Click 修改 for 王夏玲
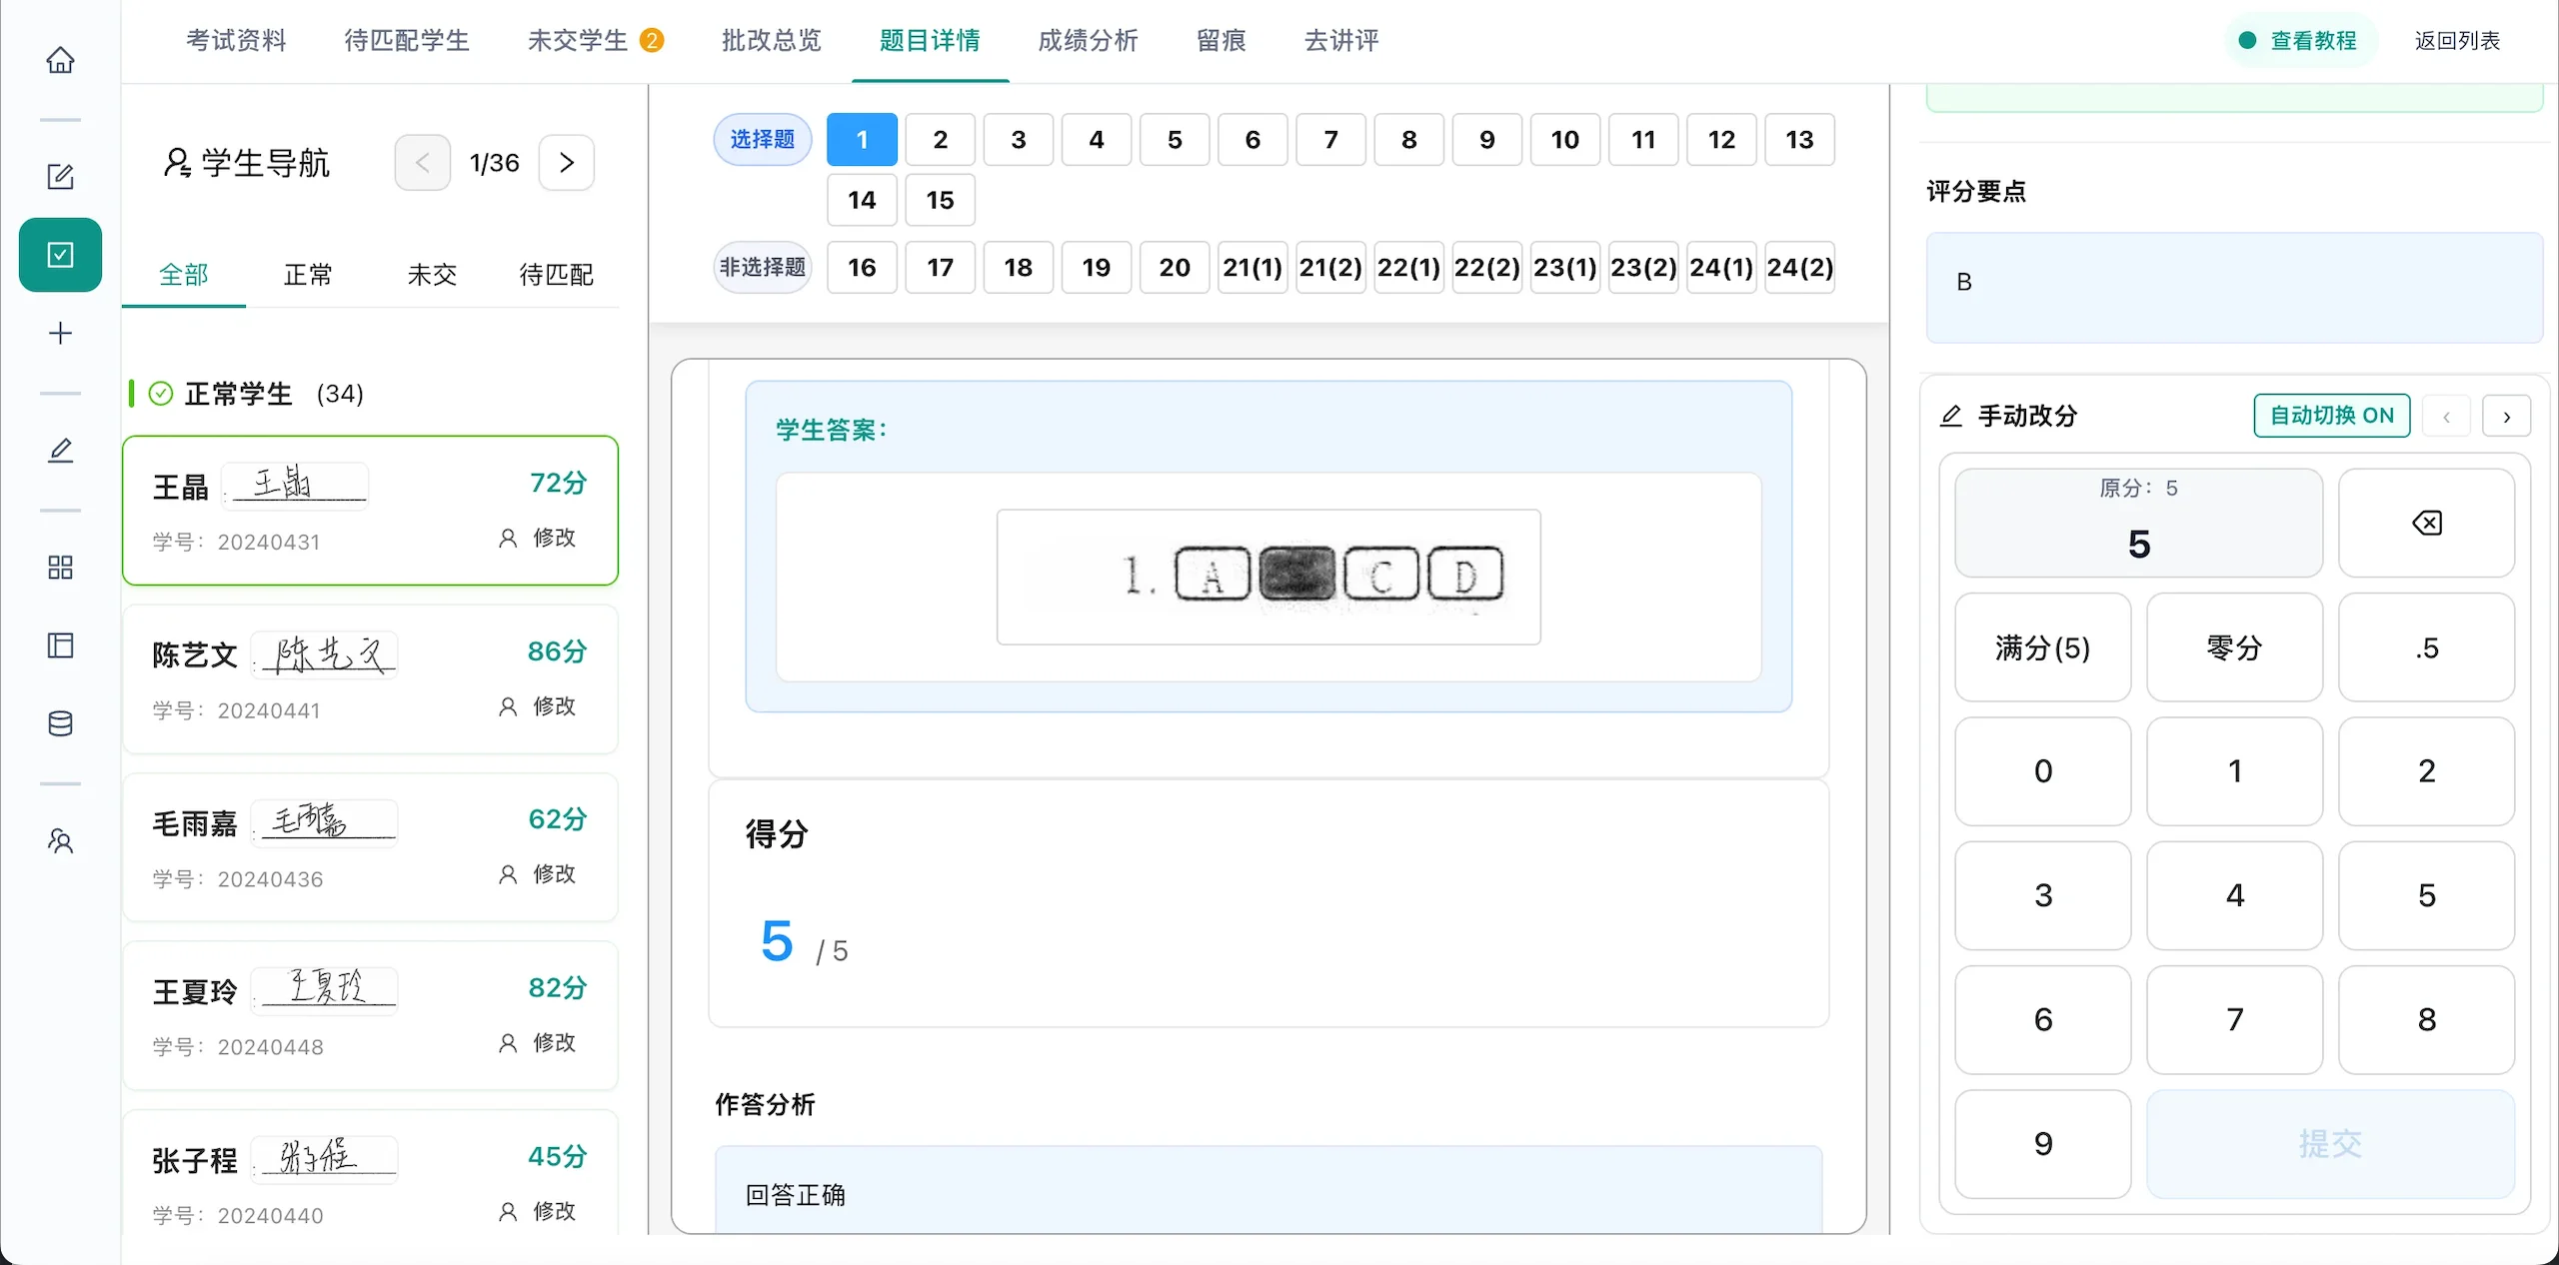 coord(554,1043)
